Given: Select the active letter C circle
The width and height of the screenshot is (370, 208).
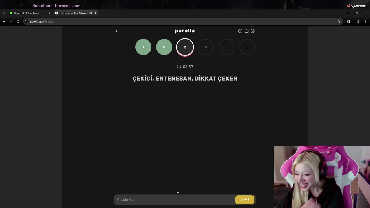Looking at the screenshot, I should point(185,47).
